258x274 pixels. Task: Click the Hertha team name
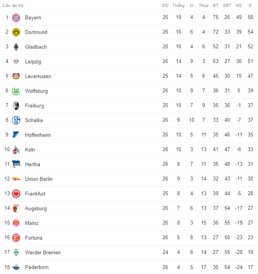pos(32,165)
